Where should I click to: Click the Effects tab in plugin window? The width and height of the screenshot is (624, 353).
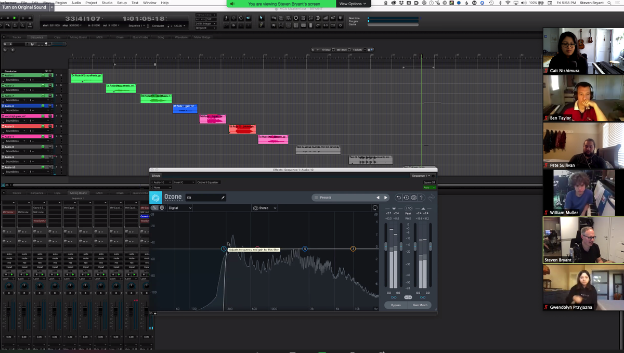pos(156,176)
